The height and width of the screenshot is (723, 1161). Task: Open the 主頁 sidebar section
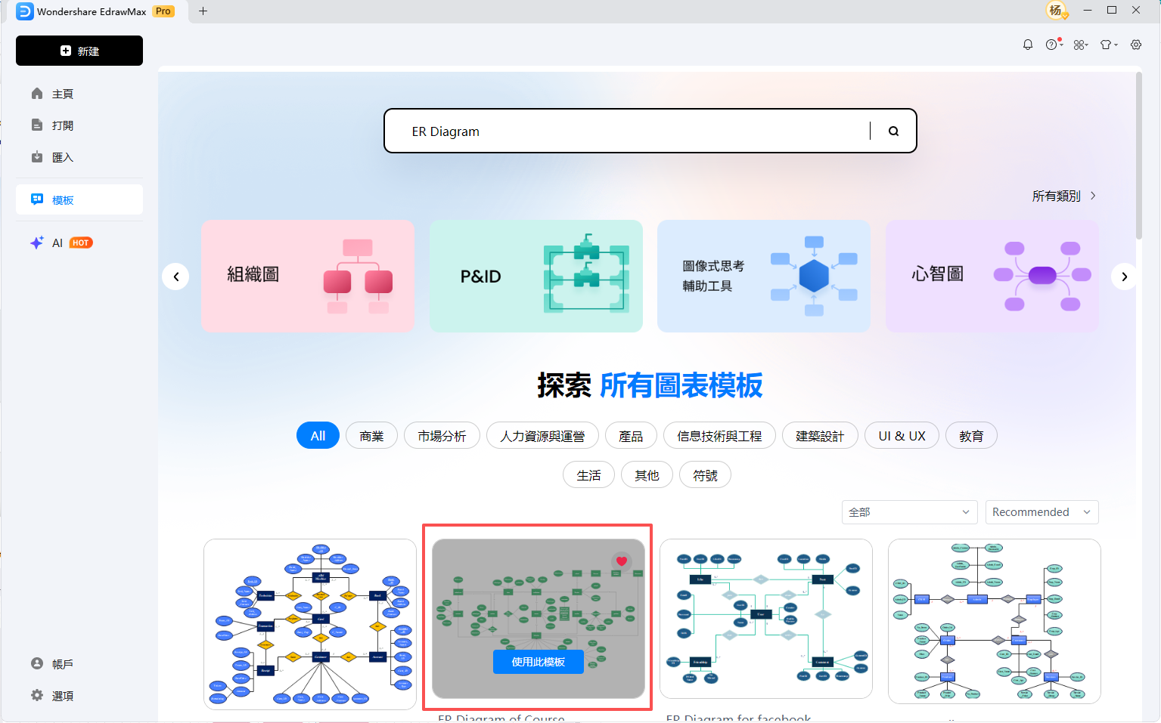(63, 93)
